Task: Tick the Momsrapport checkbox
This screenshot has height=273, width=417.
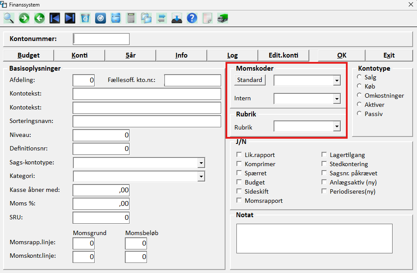Action: pyautogui.click(x=239, y=200)
